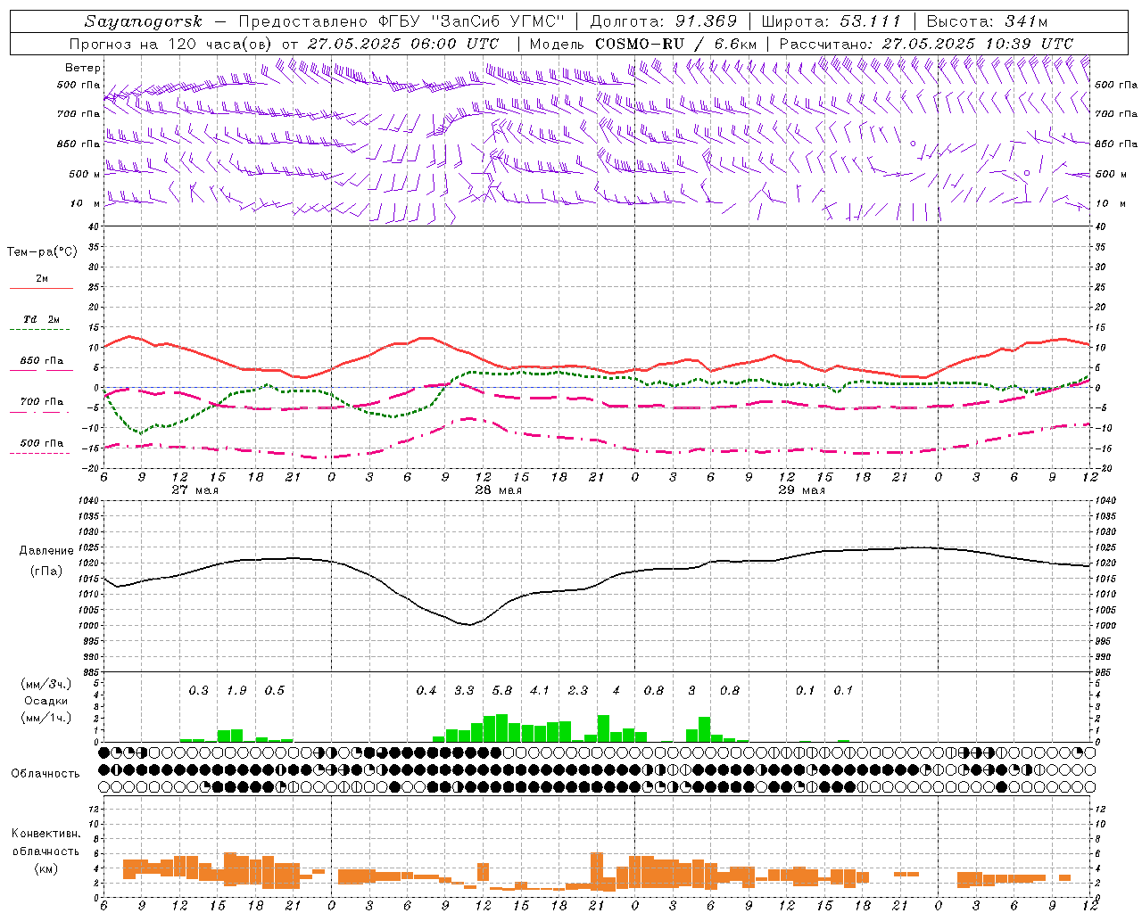Select the 'Долгота: 91.369' header field
Viewport: 1142px width, 913px height.
[x=664, y=21]
